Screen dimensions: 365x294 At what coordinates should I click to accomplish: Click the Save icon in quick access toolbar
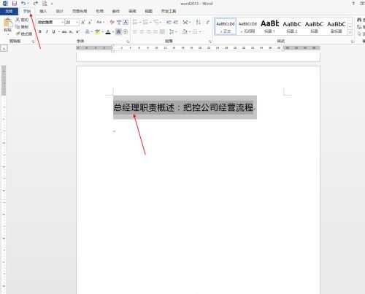point(15,4)
